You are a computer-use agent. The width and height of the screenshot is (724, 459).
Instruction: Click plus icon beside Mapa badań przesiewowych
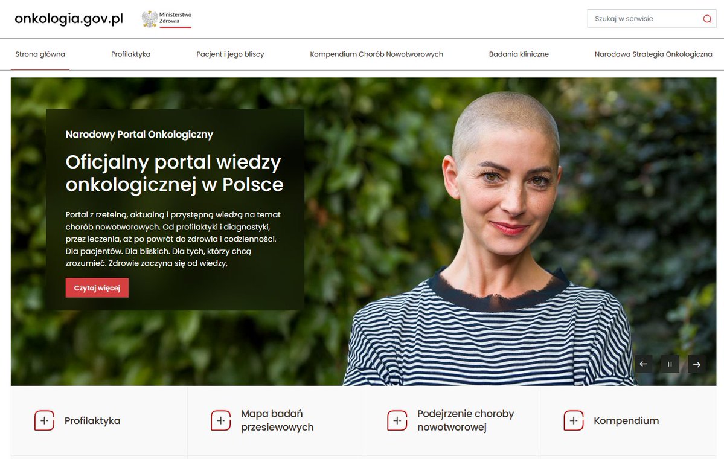coord(221,421)
